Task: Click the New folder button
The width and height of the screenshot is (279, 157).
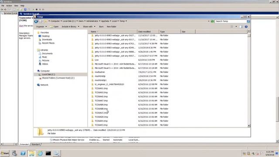Action: (112, 27)
